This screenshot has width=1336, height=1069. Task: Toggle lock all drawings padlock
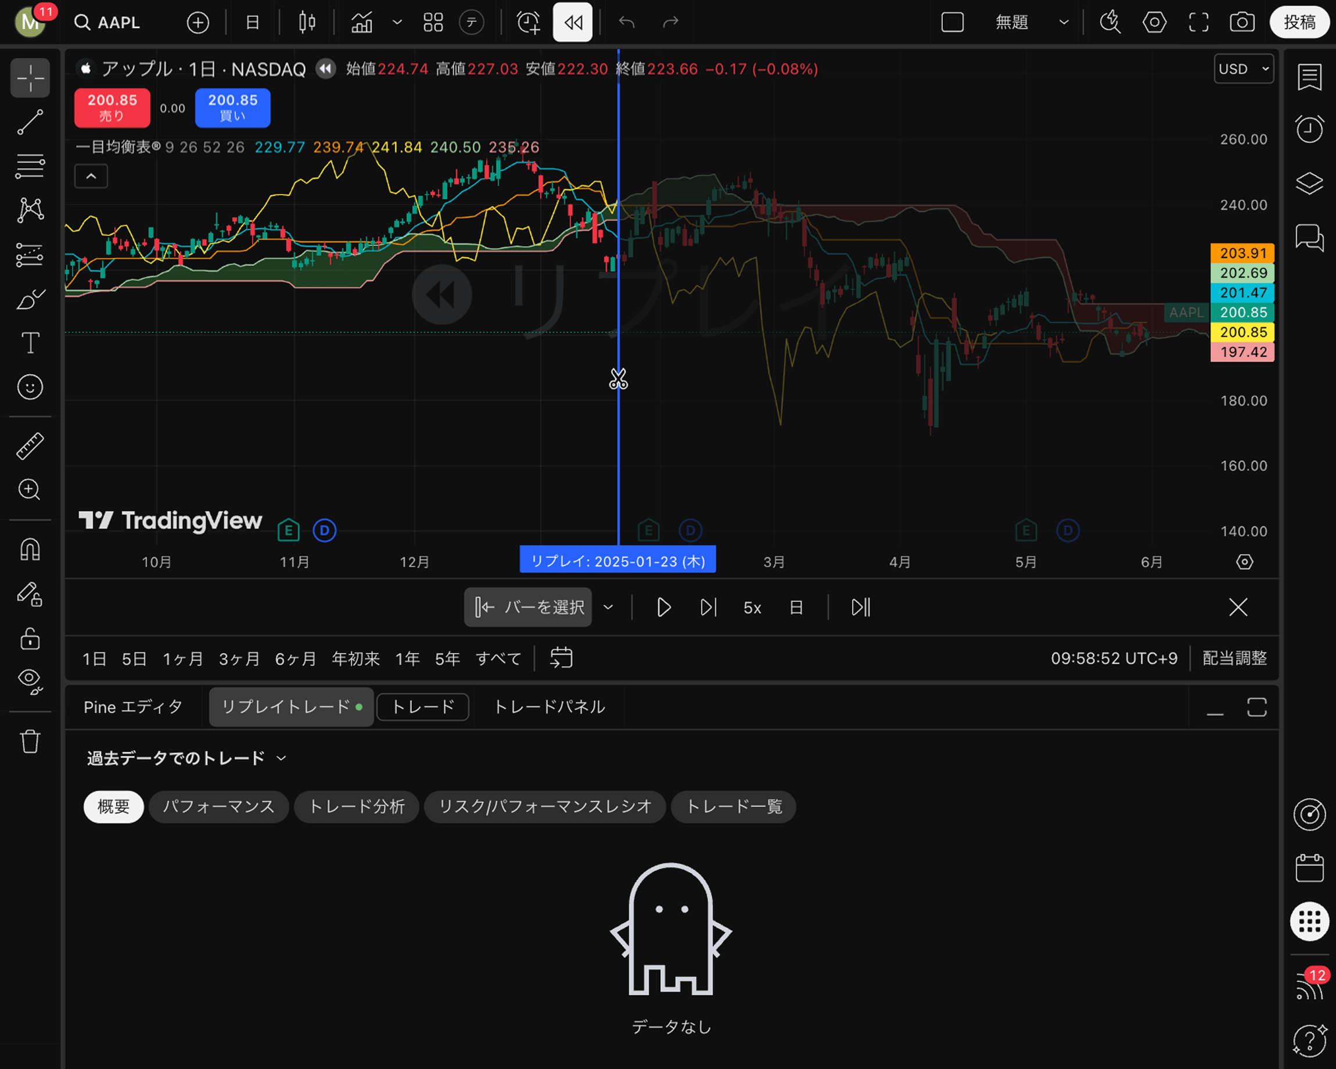(30, 638)
